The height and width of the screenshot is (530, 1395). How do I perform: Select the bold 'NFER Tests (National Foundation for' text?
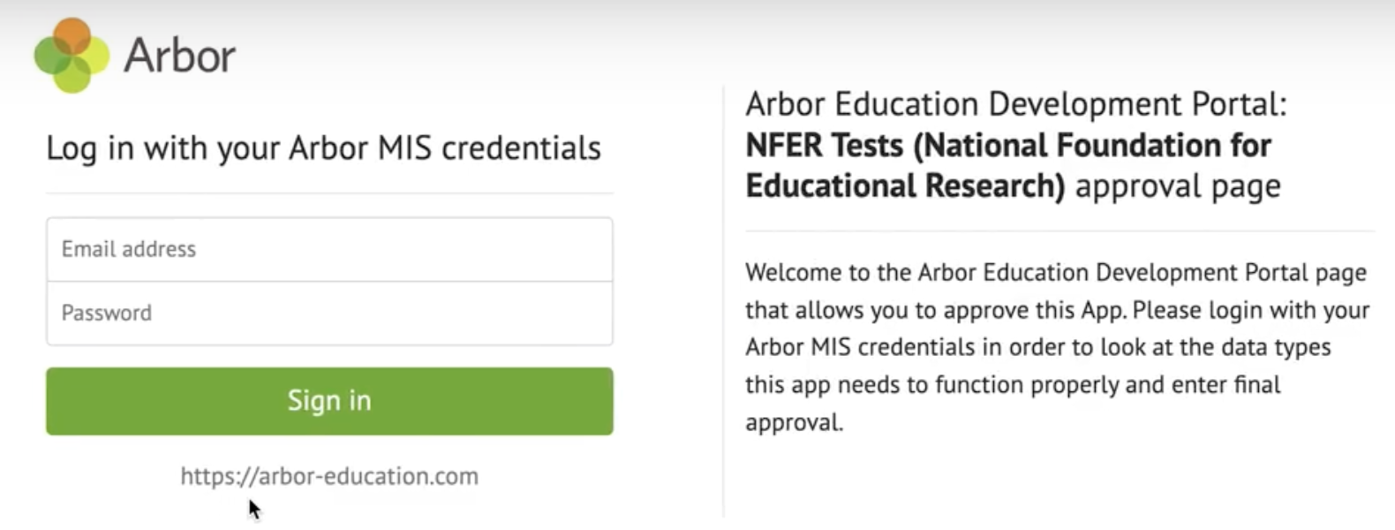pos(1008,145)
